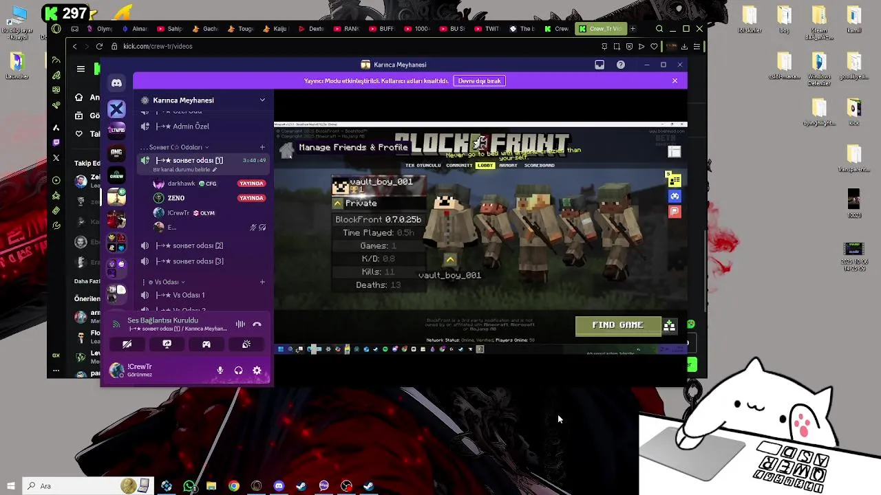Dismiss the streamer mode banner
The image size is (881, 495).
tap(675, 81)
